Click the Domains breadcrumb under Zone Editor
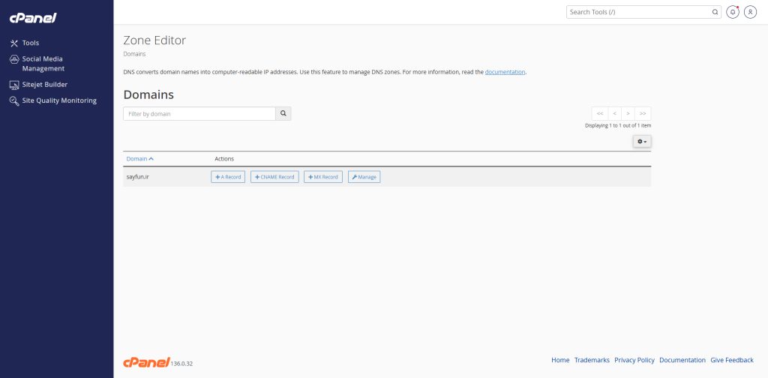 pyautogui.click(x=134, y=54)
